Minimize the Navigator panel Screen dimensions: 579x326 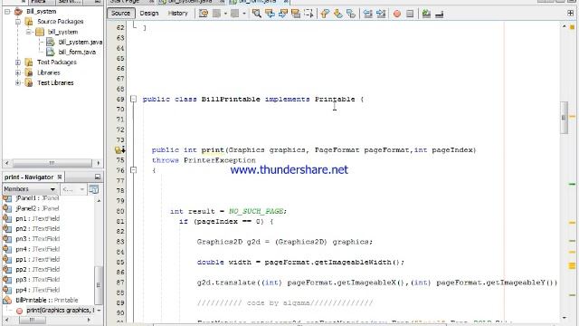pyautogui.click(x=98, y=177)
